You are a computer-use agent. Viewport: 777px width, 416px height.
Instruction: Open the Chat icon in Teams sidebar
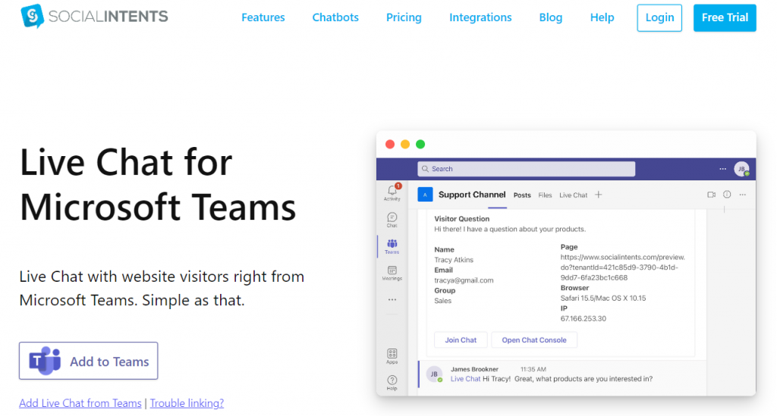pos(392,220)
